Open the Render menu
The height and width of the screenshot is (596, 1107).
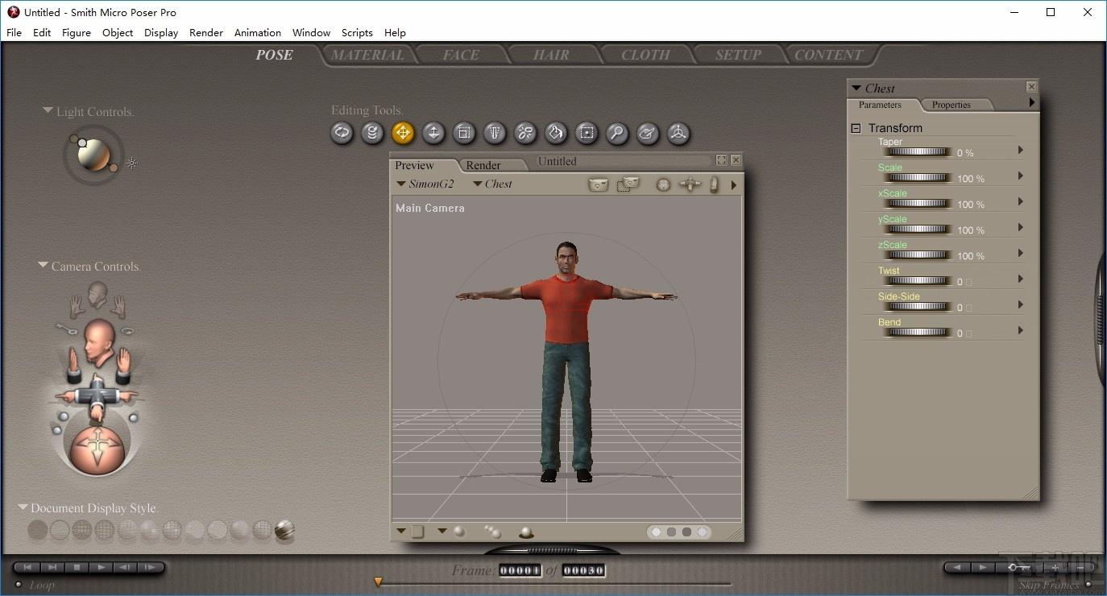point(206,32)
